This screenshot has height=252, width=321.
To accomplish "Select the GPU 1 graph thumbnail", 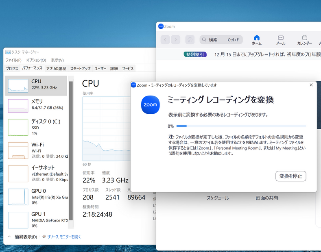I will pyautogui.click(x=18, y=220).
